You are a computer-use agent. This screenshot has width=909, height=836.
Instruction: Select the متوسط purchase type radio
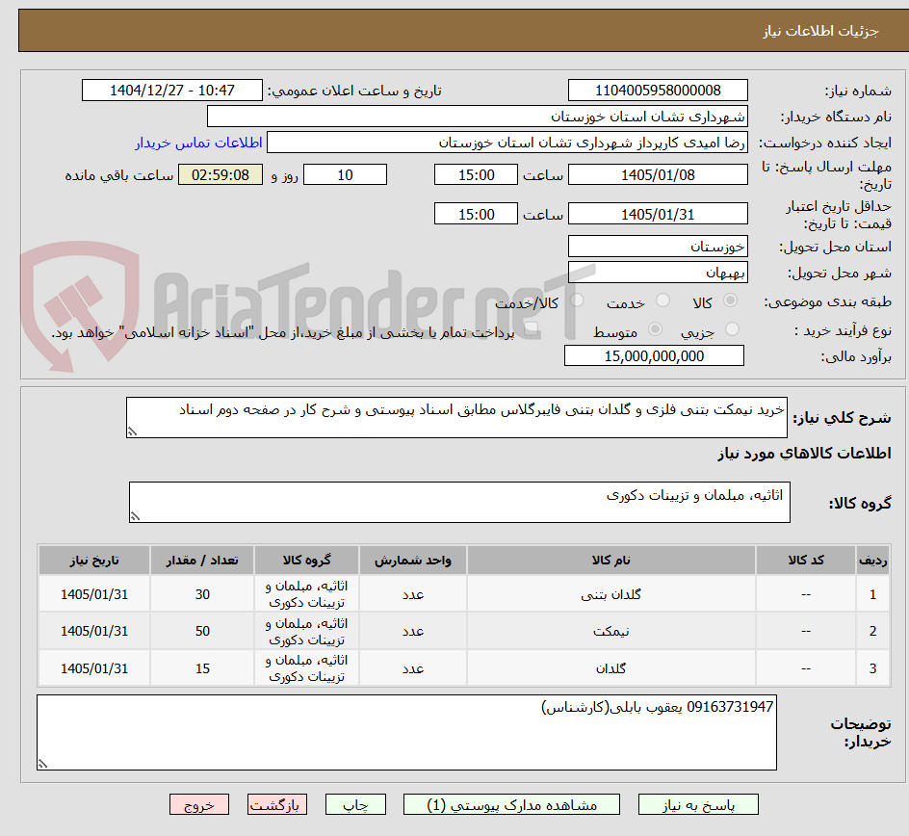[x=655, y=329]
